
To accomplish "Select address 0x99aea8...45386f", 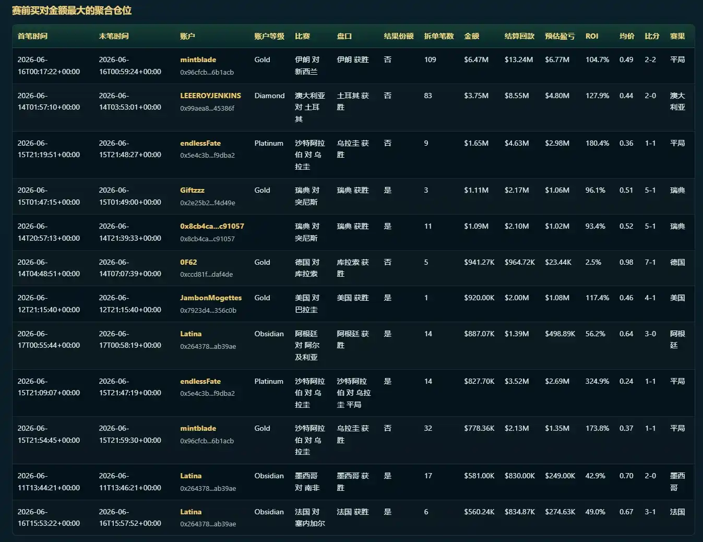I will [207, 108].
